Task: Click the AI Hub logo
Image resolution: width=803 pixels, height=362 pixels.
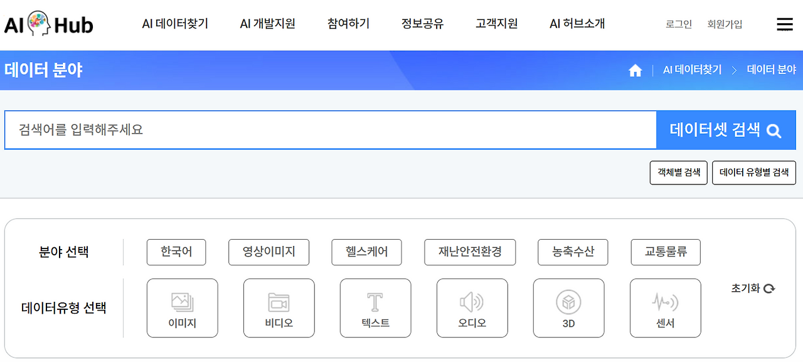Action: coord(48,23)
